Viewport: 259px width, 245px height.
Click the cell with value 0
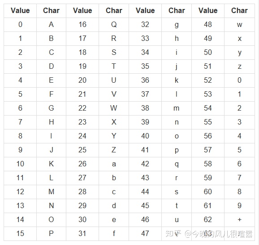pos(20,25)
